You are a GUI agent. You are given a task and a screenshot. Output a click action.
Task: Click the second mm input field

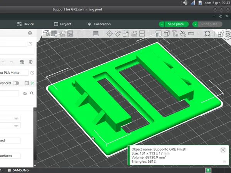click(x=10, y=125)
